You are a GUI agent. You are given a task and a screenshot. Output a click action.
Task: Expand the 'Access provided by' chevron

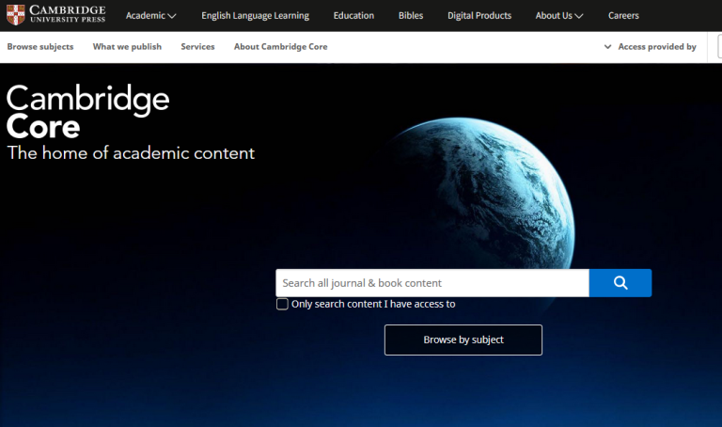point(608,46)
